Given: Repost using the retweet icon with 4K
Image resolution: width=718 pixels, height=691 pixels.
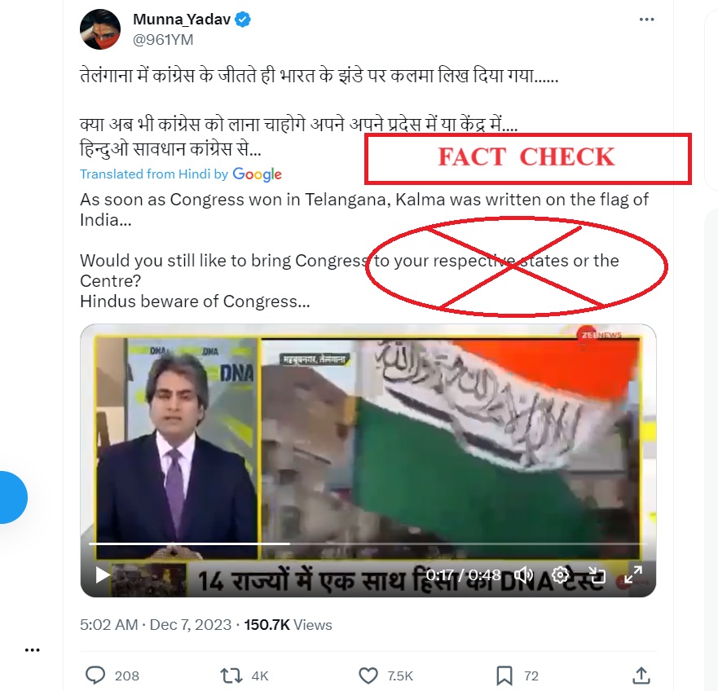Looking at the screenshot, I should 231,676.
